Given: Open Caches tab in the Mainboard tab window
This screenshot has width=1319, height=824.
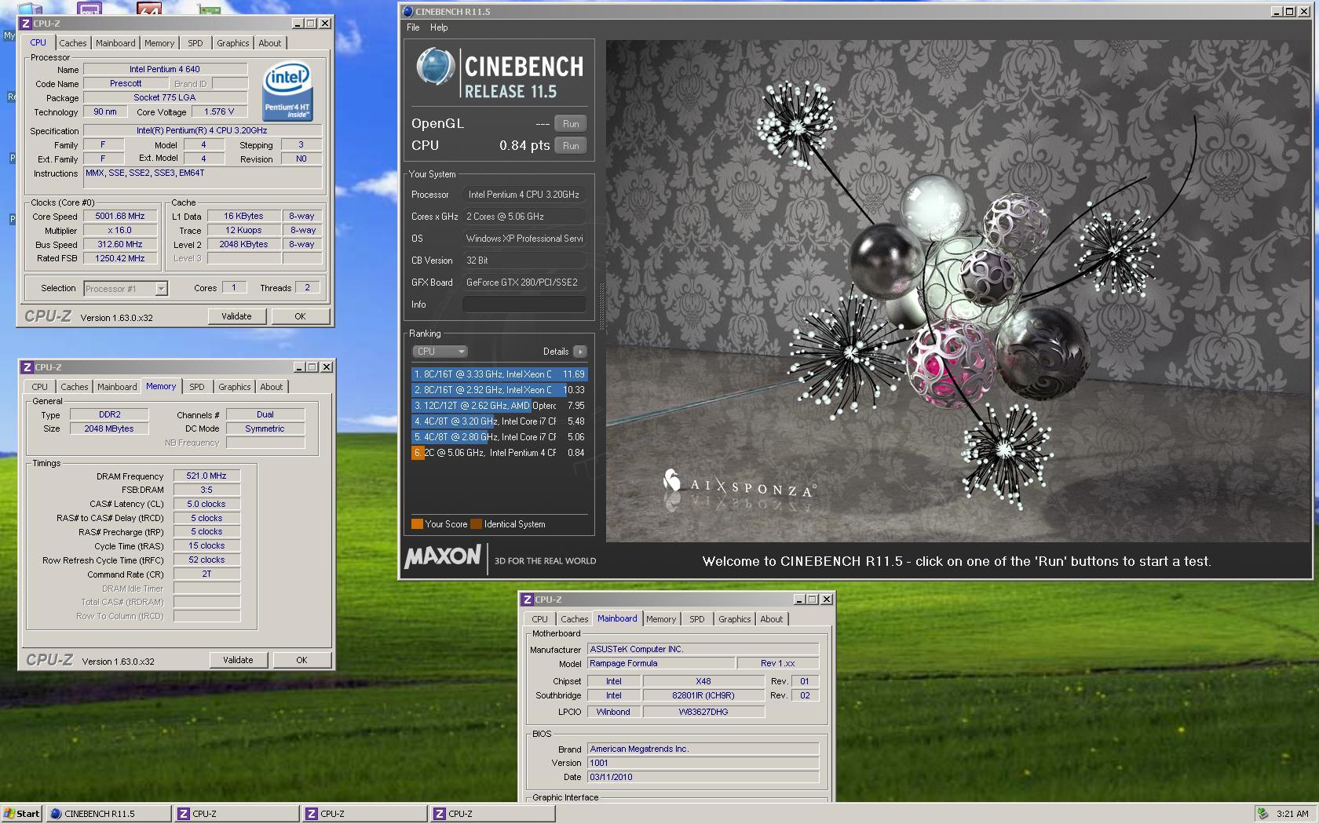Looking at the screenshot, I should (x=574, y=619).
